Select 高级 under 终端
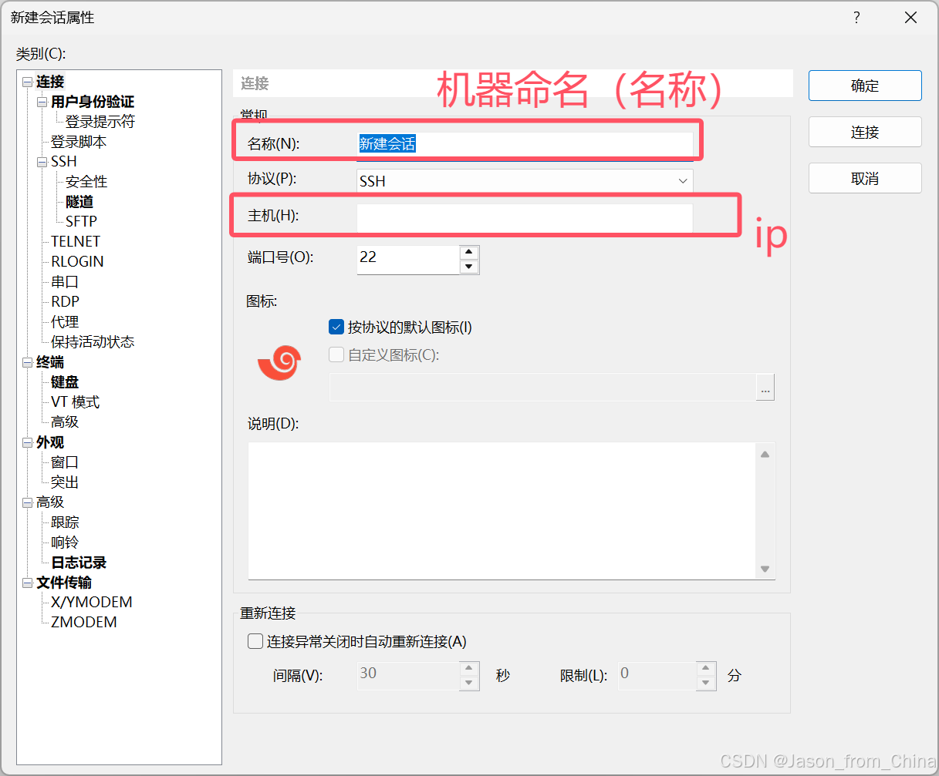 pyautogui.click(x=65, y=422)
